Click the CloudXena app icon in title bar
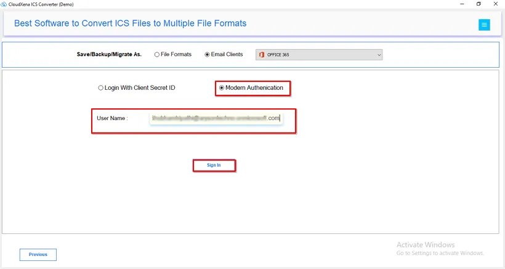The height and width of the screenshot is (269, 505). tap(4, 4)
